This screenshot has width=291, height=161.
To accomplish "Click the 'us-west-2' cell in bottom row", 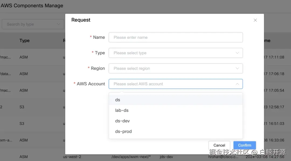I will tap(72, 157).
